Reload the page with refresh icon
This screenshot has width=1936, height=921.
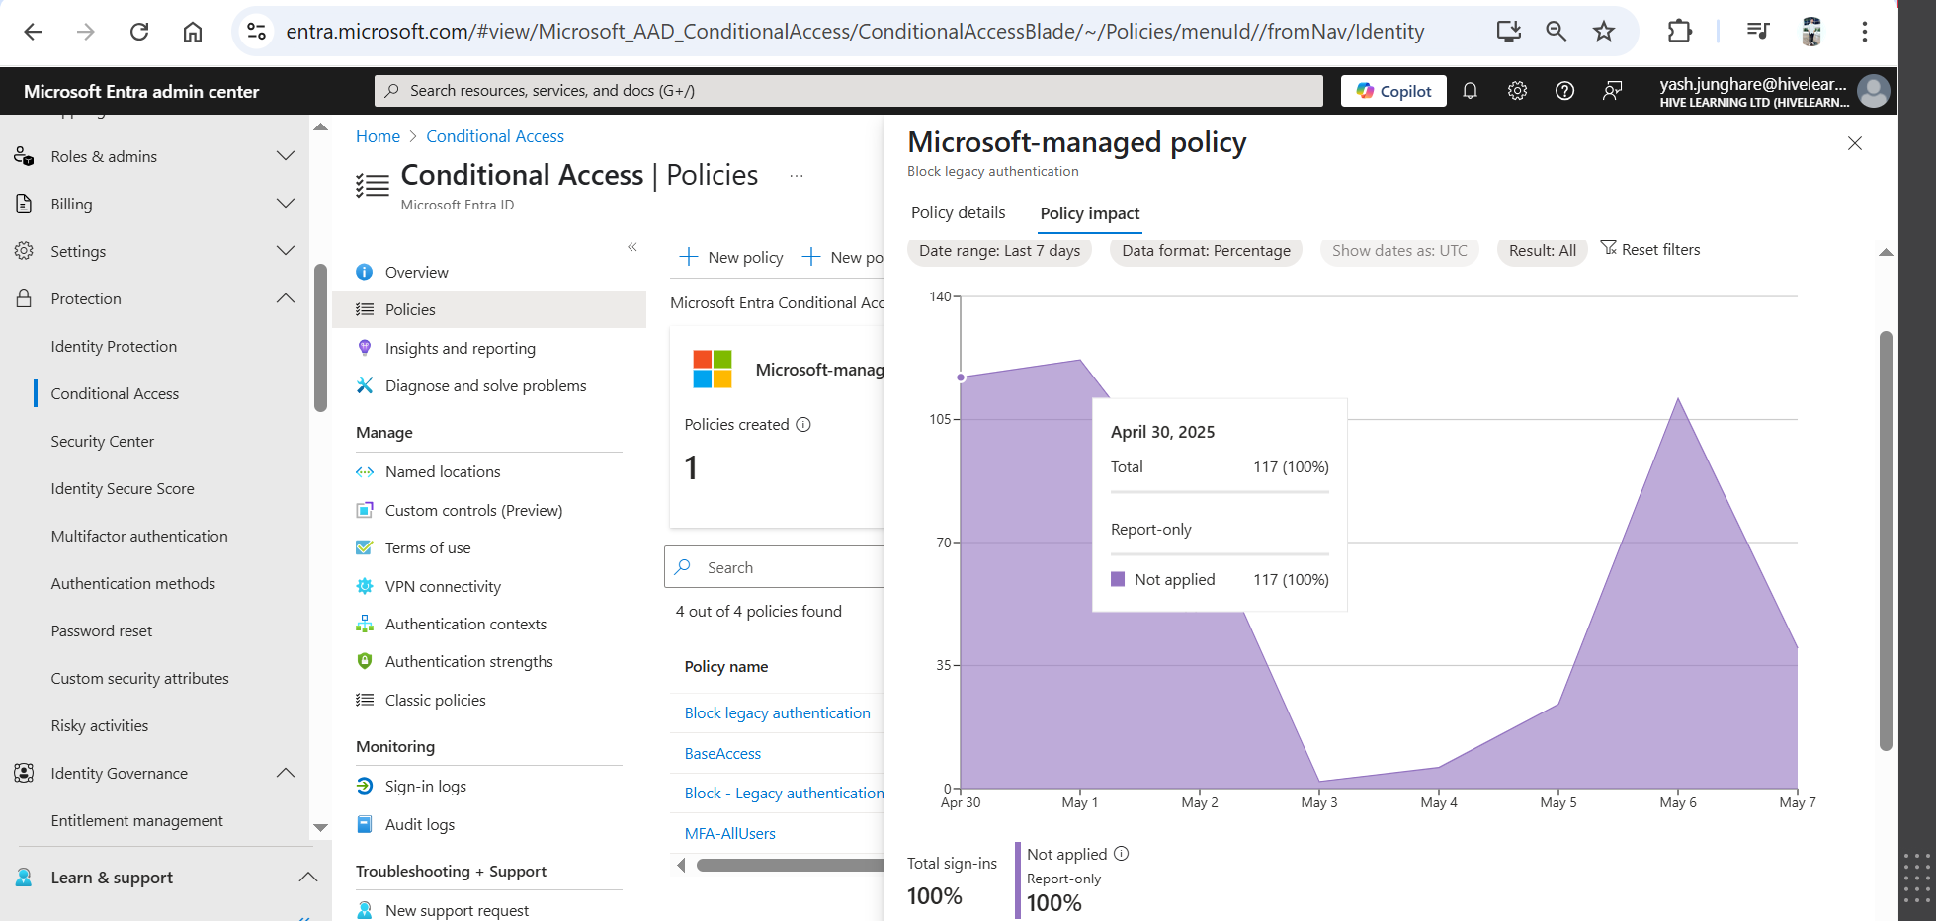coord(139,32)
